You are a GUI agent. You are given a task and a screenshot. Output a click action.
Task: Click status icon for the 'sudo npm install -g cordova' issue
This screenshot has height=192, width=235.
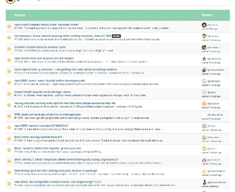pos(9,71)
